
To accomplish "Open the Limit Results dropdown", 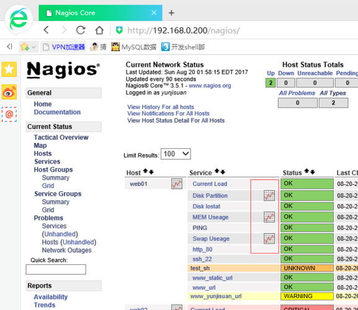I will coord(176,154).
